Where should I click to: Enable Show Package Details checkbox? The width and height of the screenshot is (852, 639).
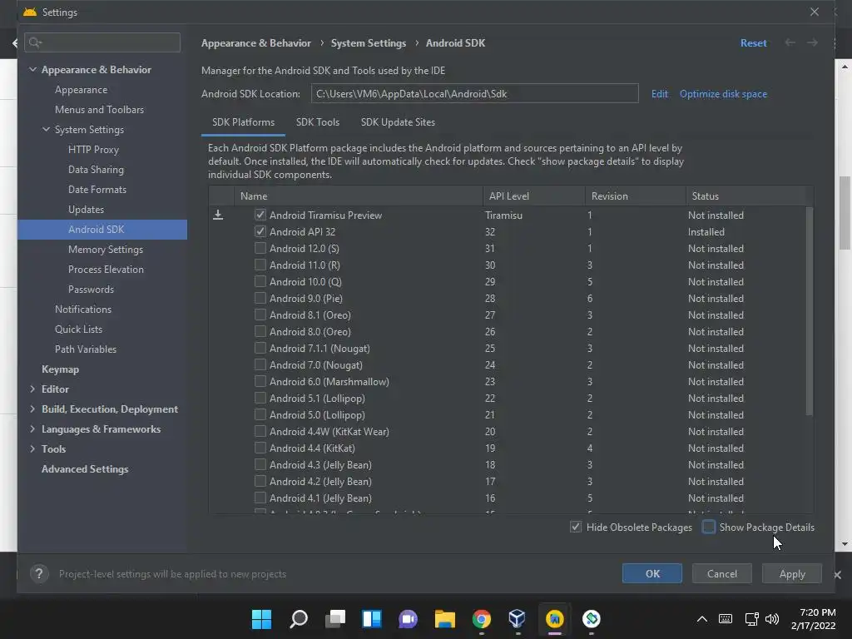709,527
